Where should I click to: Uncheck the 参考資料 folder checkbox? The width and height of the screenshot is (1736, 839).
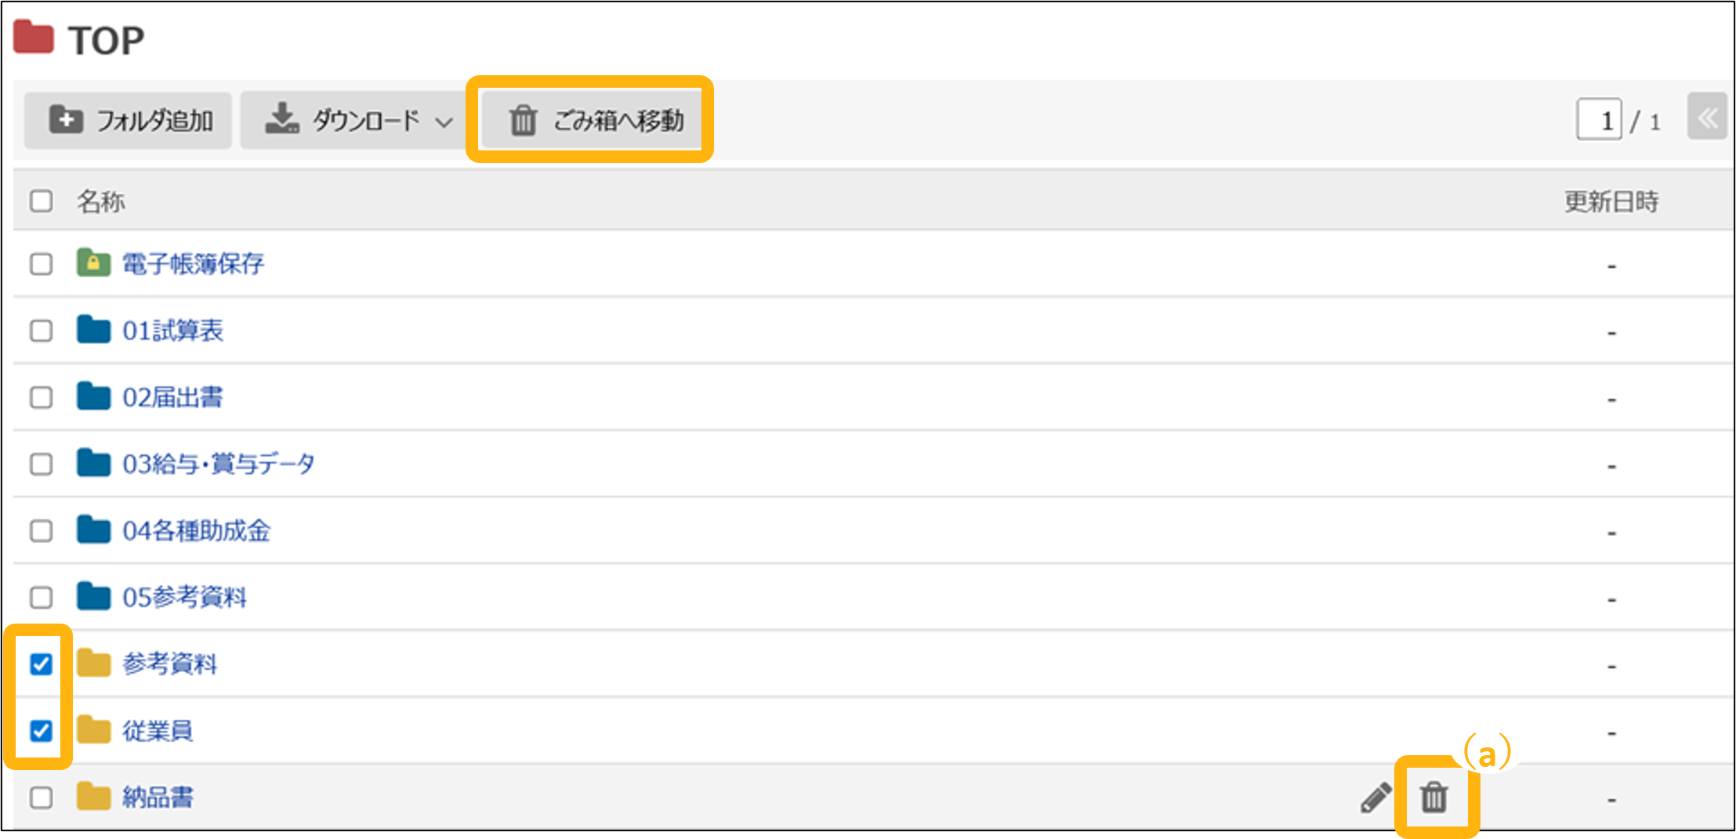click(41, 664)
